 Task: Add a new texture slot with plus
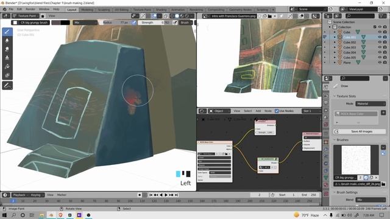click(383, 113)
